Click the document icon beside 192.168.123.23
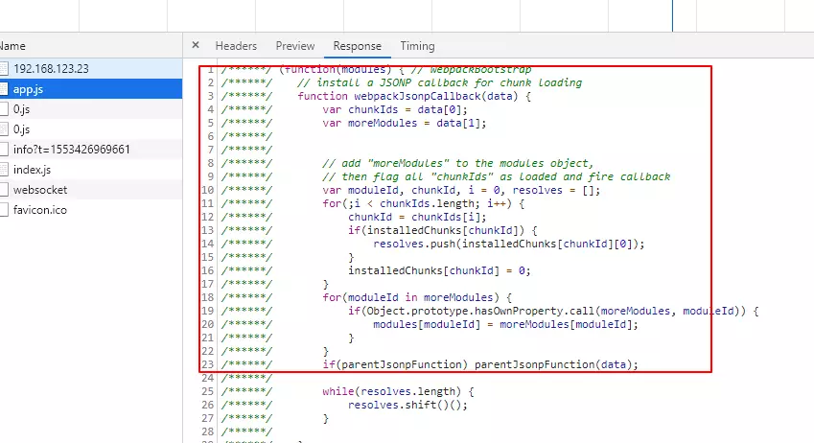Viewport: 814px width, 443px height. pos(4,68)
